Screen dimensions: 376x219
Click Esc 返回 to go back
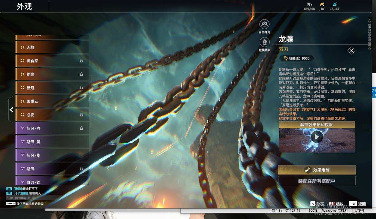pyautogui.click(x=357, y=204)
